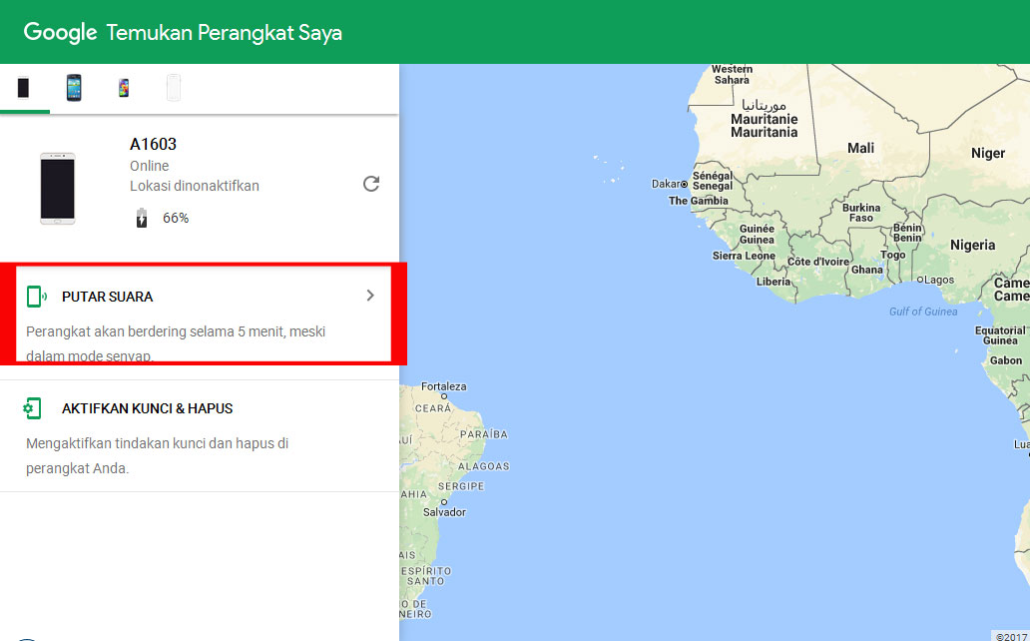
Task: Click the Mengaktifkan tindakan kunci description text
Action: pyautogui.click(x=157, y=455)
